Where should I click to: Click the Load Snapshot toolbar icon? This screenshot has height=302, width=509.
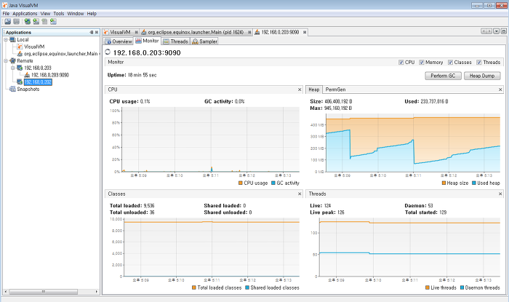click(x=7, y=21)
